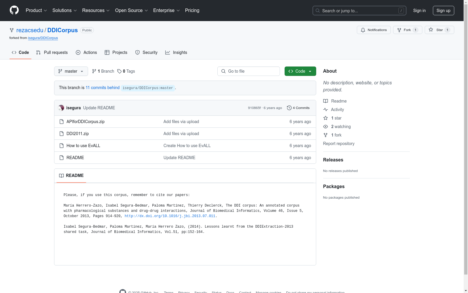Open rezacsedu user profile link
The height and width of the screenshot is (293, 468).
(x=30, y=30)
